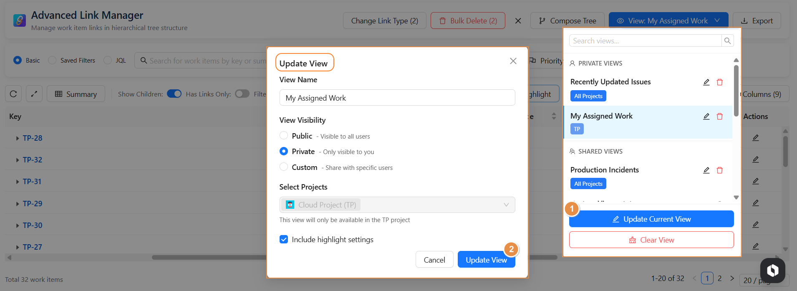
Task: Go to the next page arrow
Action: 732,278
